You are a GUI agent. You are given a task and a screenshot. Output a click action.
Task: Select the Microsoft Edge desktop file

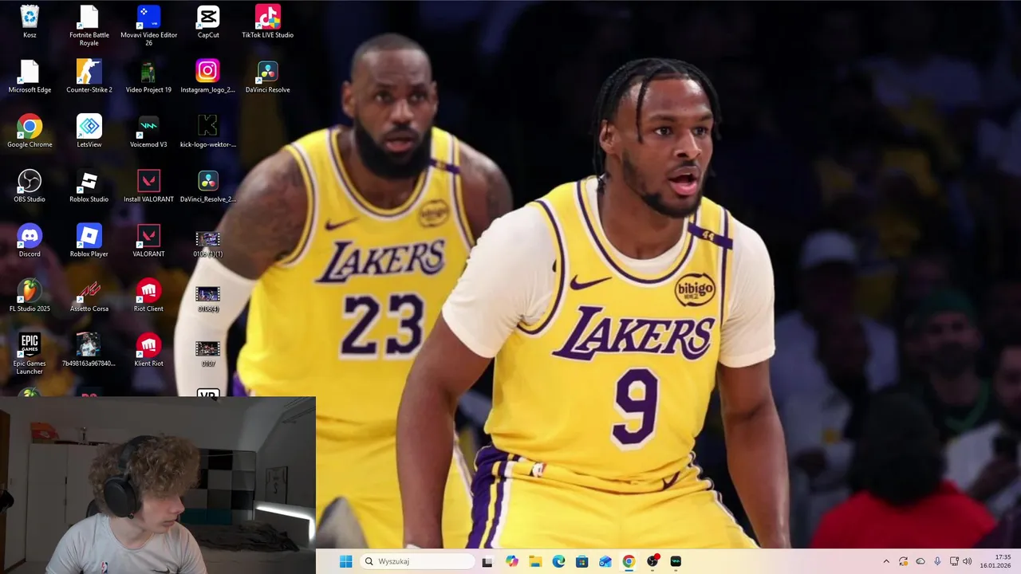coord(30,77)
